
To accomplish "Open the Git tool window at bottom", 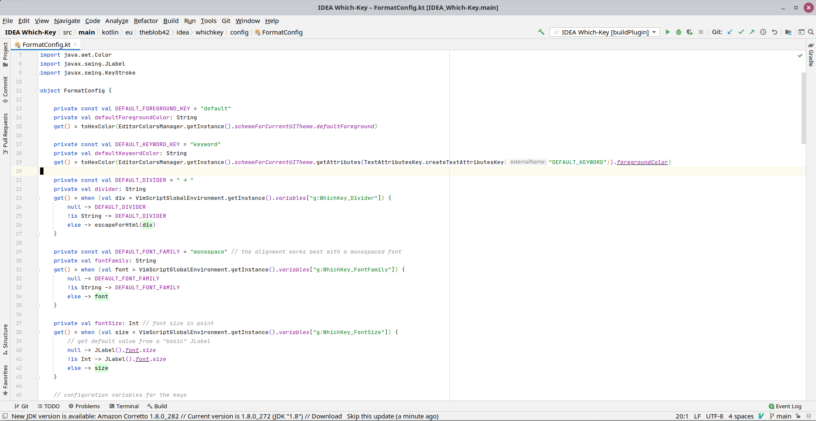I will 21,406.
